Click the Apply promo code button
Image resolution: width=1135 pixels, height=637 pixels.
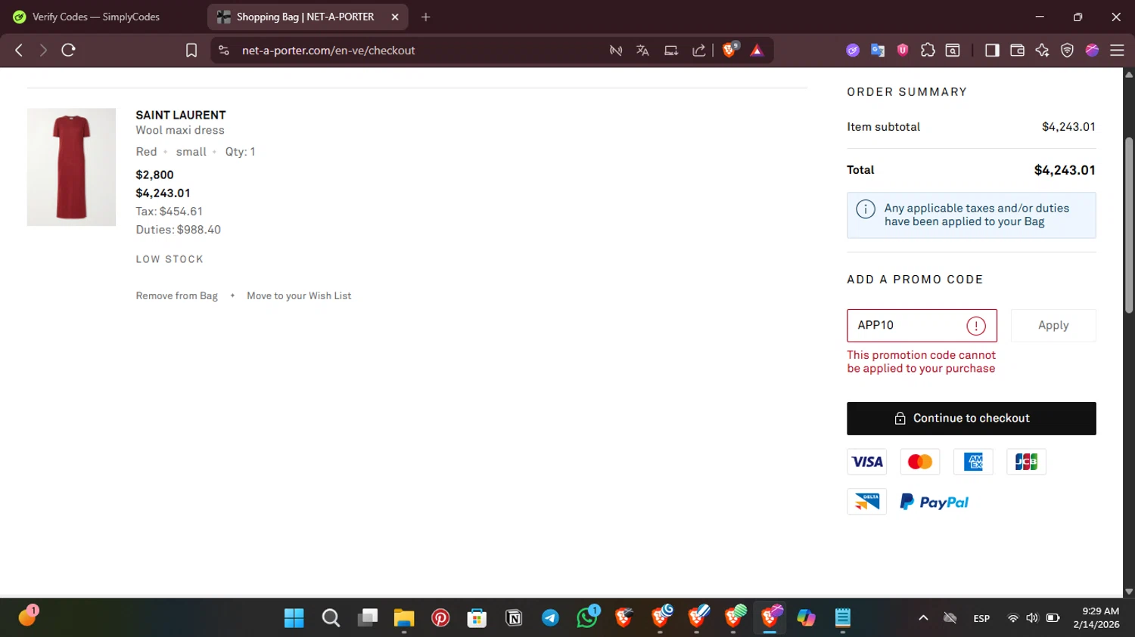(1053, 326)
